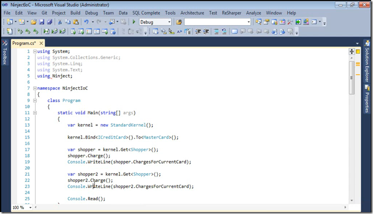
Task: Open the empty Find combo box dropdown arrow
Action: coord(249,22)
